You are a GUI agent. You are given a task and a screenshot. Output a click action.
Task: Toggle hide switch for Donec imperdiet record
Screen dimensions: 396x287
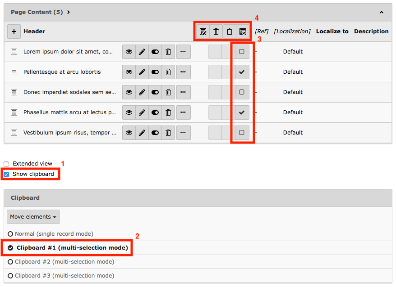tap(155, 92)
